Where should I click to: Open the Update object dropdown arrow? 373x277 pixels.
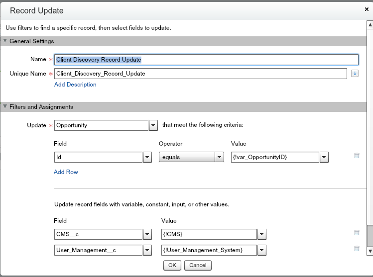(153, 125)
